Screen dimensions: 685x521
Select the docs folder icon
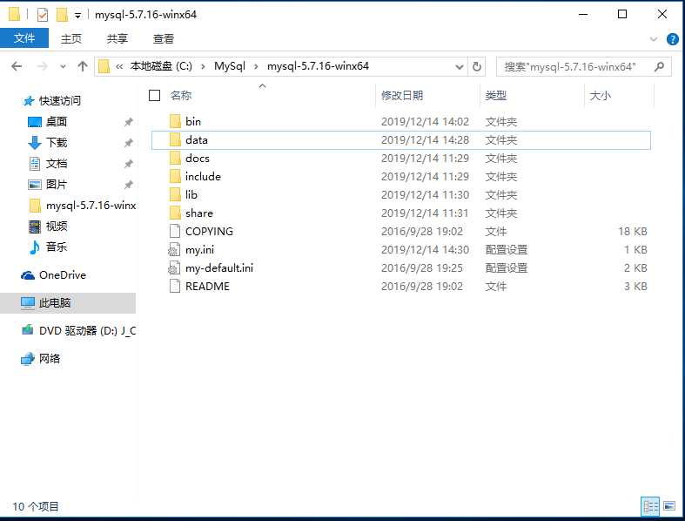(175, 158)
